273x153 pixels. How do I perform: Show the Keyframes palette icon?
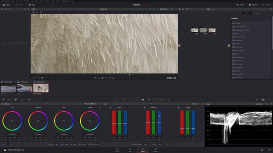[x=257, y=99]
